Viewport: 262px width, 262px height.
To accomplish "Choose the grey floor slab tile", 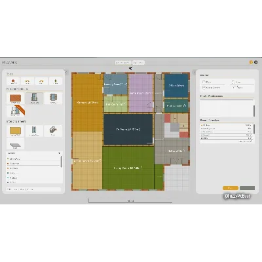I will point(15,144).
